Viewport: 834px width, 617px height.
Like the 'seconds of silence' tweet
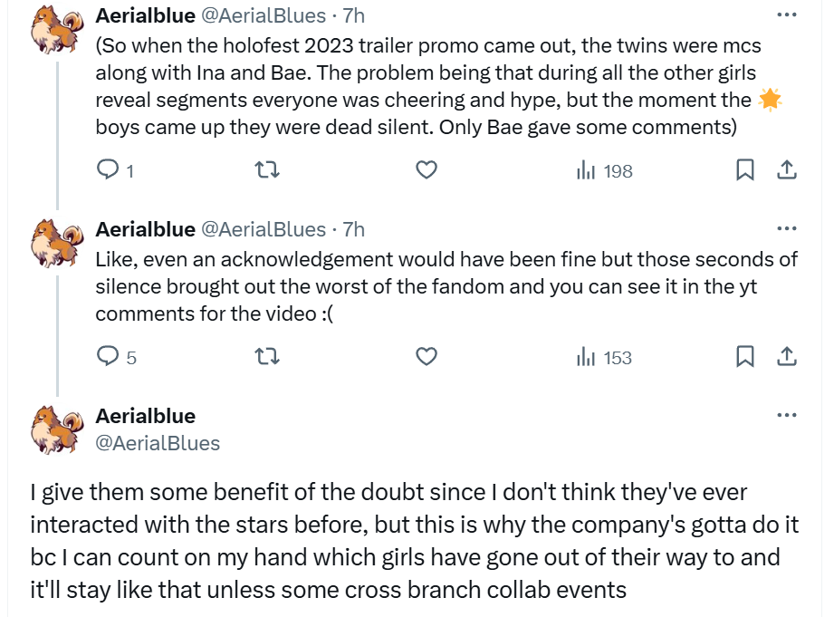(x=427, y=357)
